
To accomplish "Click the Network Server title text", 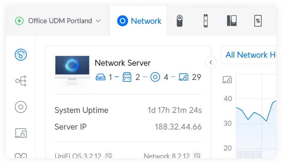I will (x=123, y=63).
